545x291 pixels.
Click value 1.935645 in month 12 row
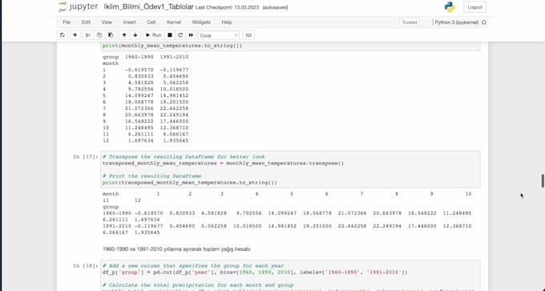pos(176,141)
